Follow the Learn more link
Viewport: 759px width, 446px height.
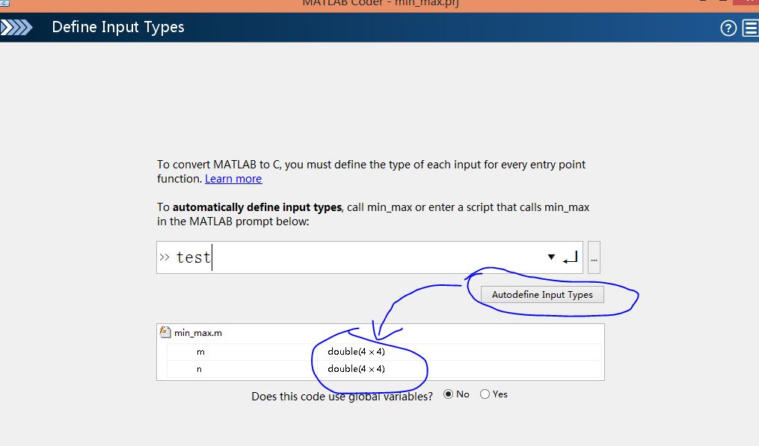pyautogui.click(x=233, y=179)
